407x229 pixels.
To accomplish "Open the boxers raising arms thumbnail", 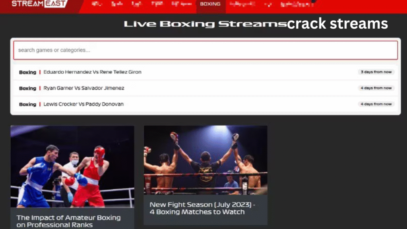I will click(205, 160).
